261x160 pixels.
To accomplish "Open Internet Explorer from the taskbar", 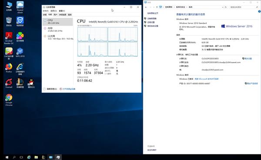I will click(x=29, y=157).
